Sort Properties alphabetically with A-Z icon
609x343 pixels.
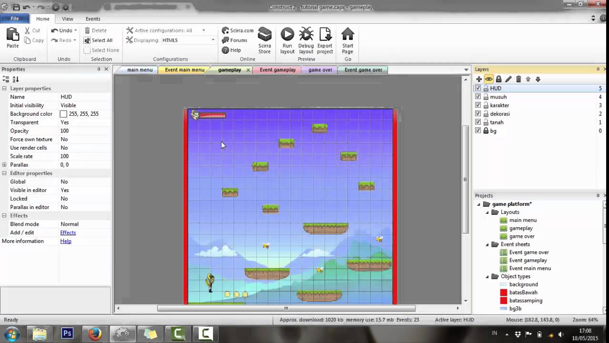click(15, 79)
